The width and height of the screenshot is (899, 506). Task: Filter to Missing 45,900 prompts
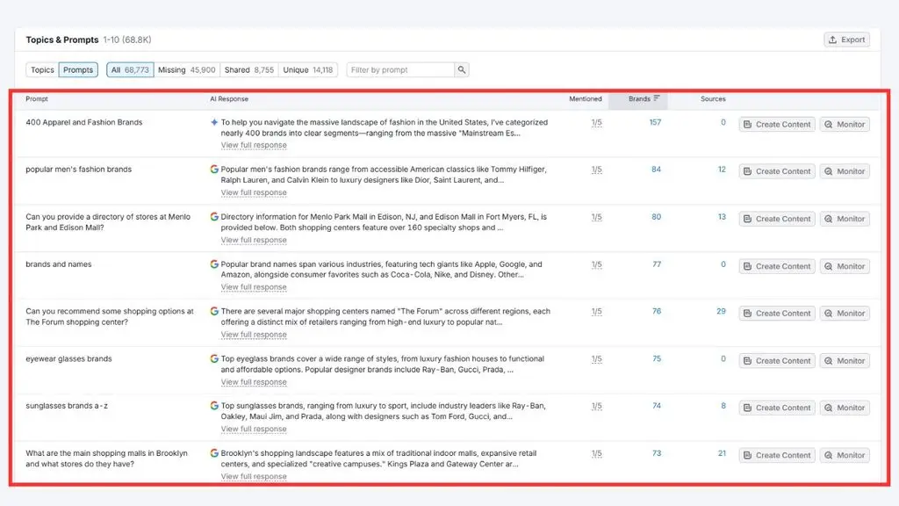(187, 70)
